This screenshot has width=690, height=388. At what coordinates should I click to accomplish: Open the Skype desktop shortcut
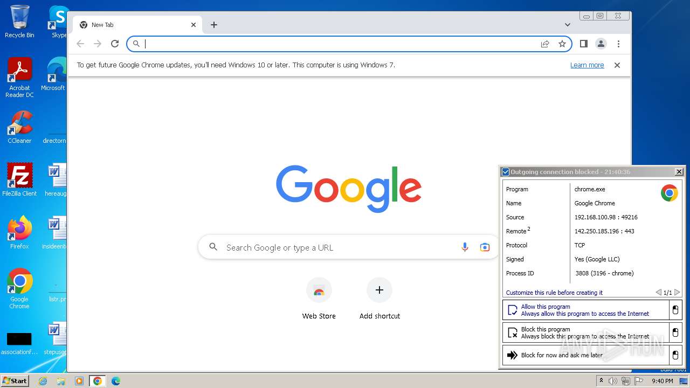[58, 22]
